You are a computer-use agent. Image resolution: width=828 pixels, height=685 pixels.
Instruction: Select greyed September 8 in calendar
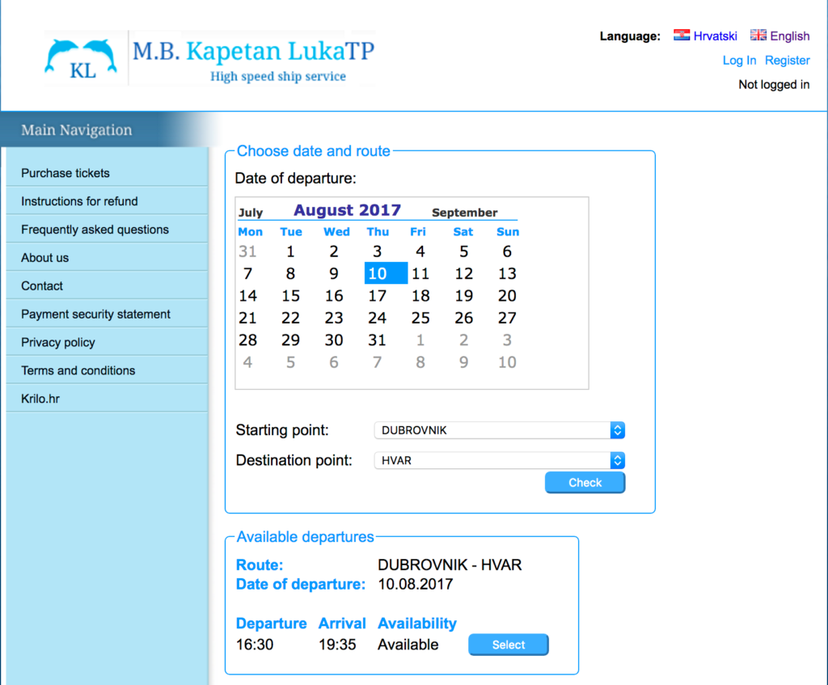pos(420,362)
